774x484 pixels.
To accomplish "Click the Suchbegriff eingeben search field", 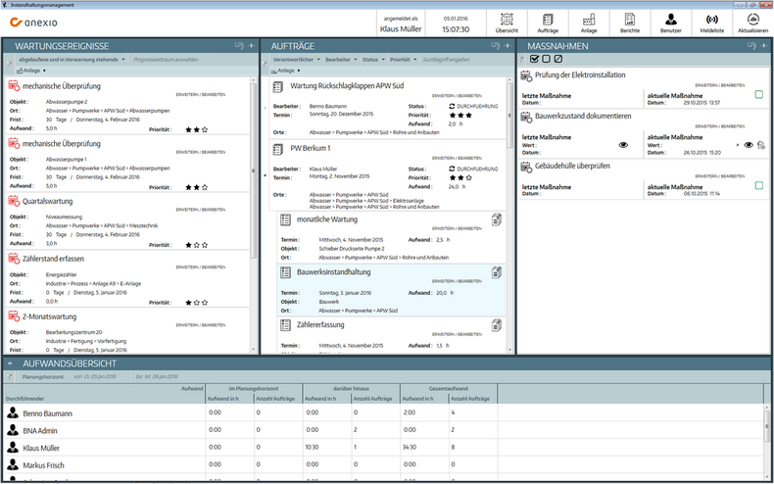I will (448, 60).
